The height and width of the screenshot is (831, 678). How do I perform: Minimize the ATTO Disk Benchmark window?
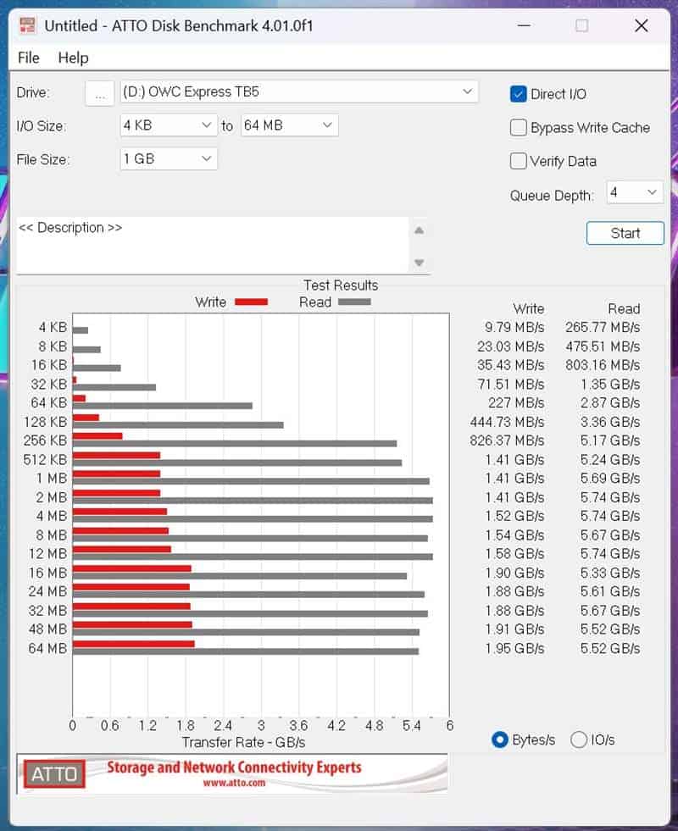[522, 25]
